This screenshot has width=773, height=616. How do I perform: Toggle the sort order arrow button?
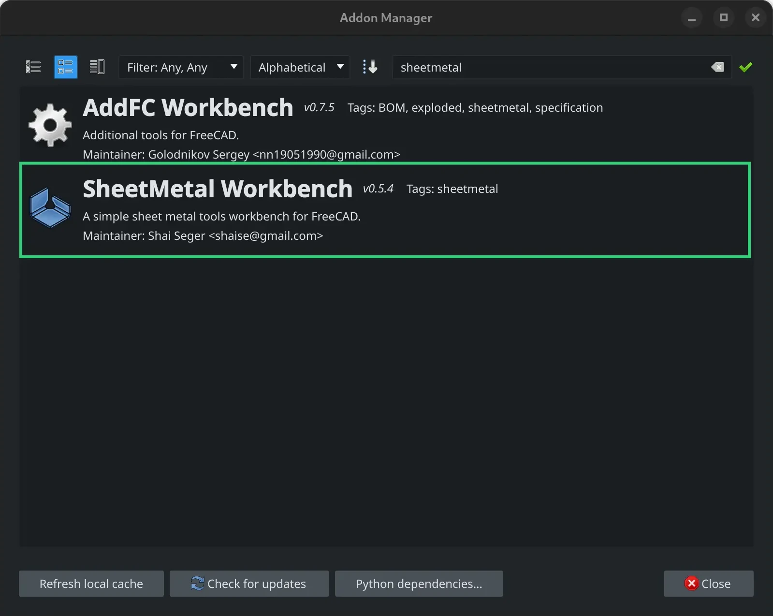(370, 67)
